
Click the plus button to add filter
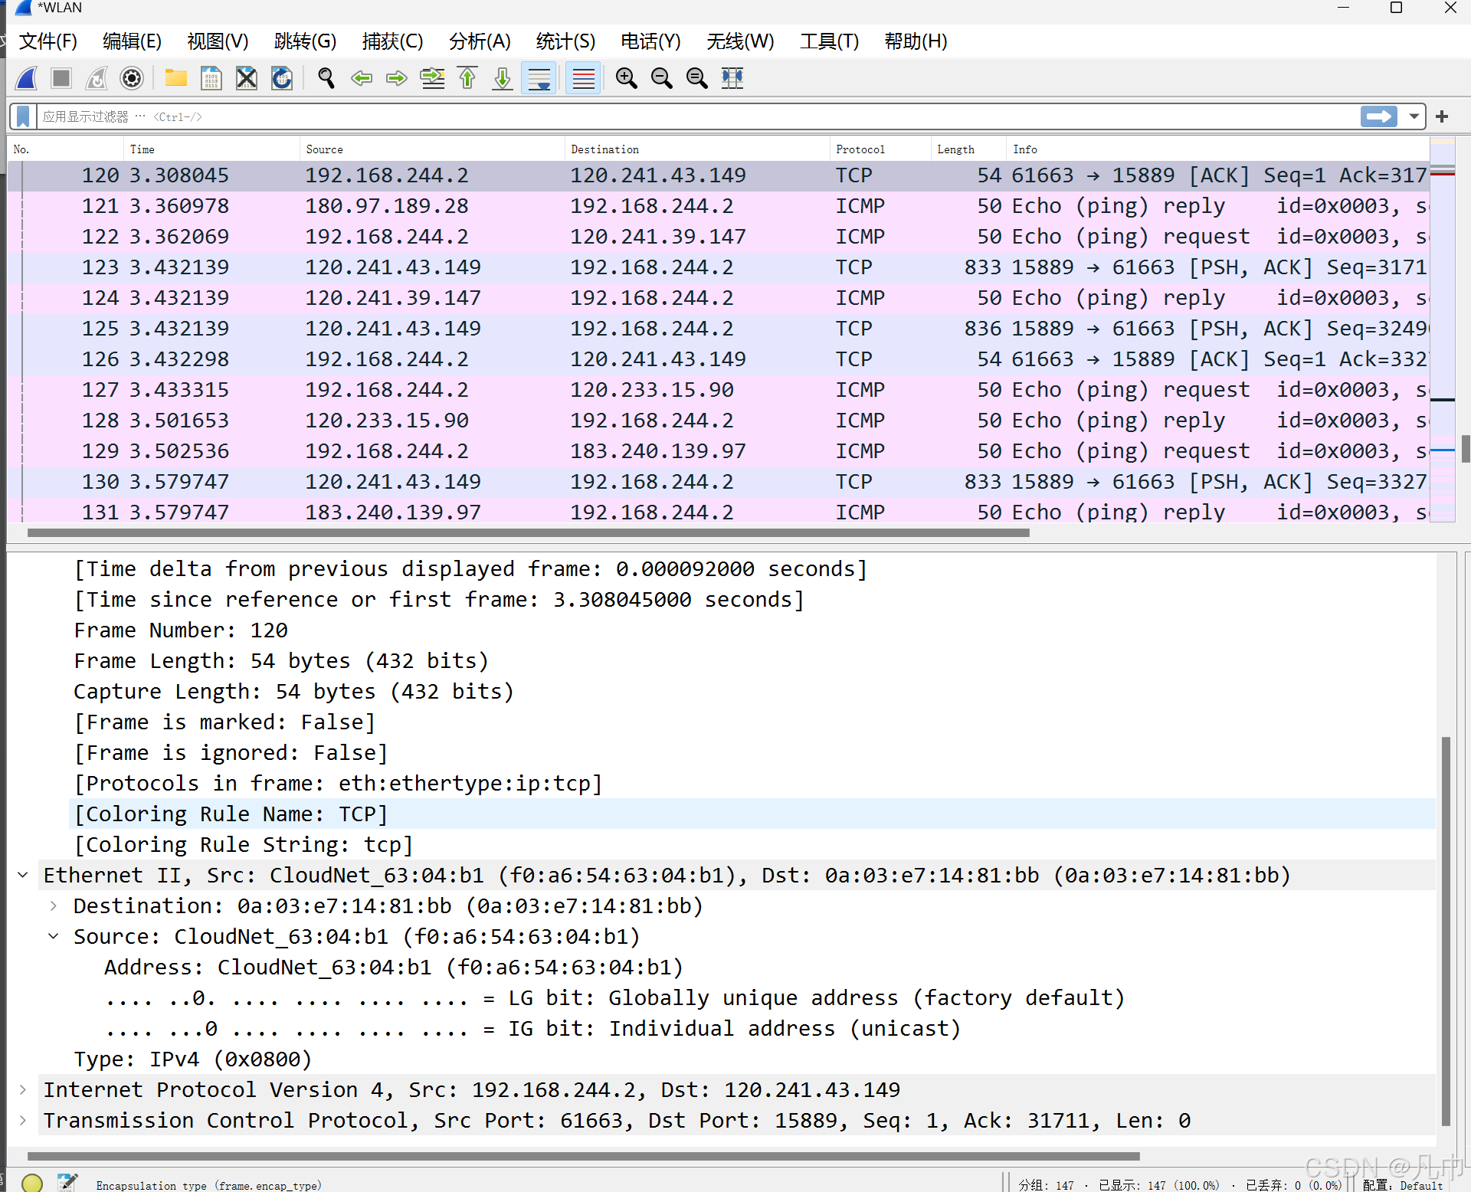[1442, 116]
